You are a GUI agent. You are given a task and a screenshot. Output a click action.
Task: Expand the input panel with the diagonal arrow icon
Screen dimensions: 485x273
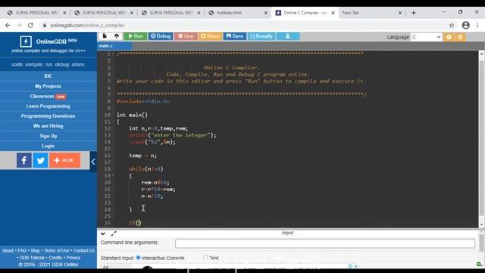[114, 234]
